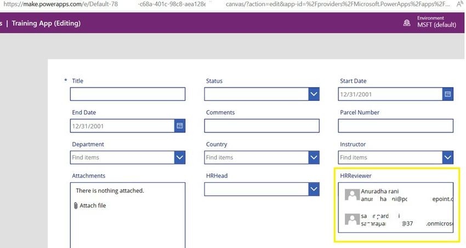Expand the Department dropdown arrow
Image resolution: width=466 pixels, height=248 pixels.
pos(179,157)
